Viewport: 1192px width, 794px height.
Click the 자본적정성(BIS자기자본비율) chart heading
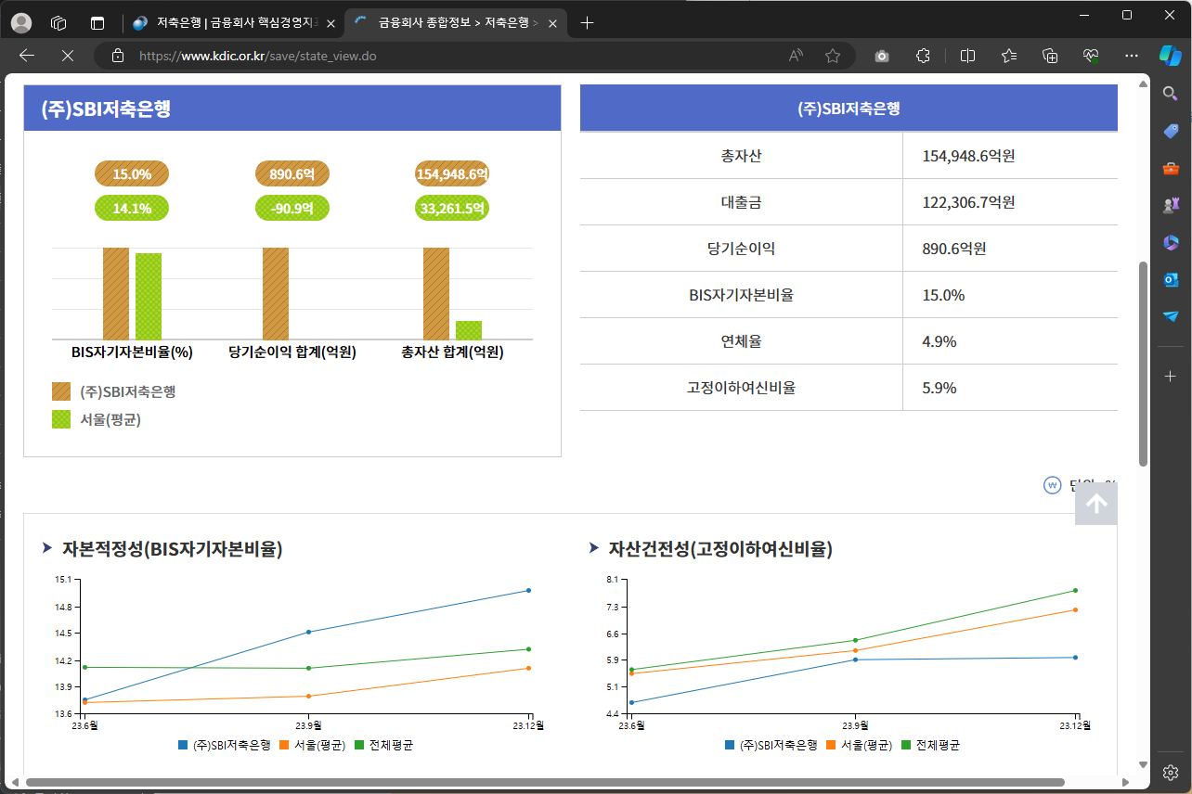(172, 549)
